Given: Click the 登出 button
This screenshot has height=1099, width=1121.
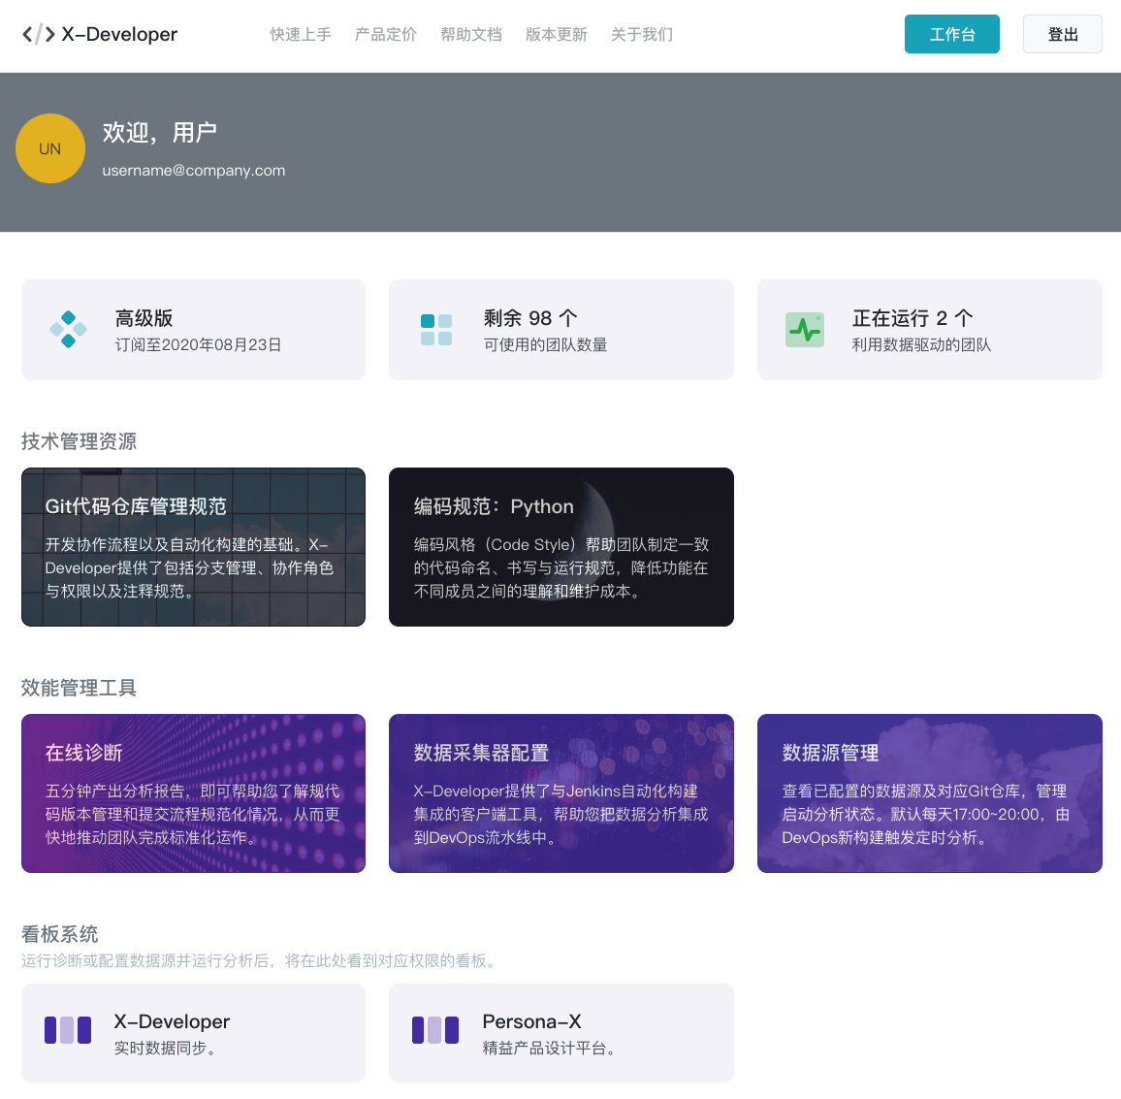Looking at the screenshot, I should pos(1062,33).
